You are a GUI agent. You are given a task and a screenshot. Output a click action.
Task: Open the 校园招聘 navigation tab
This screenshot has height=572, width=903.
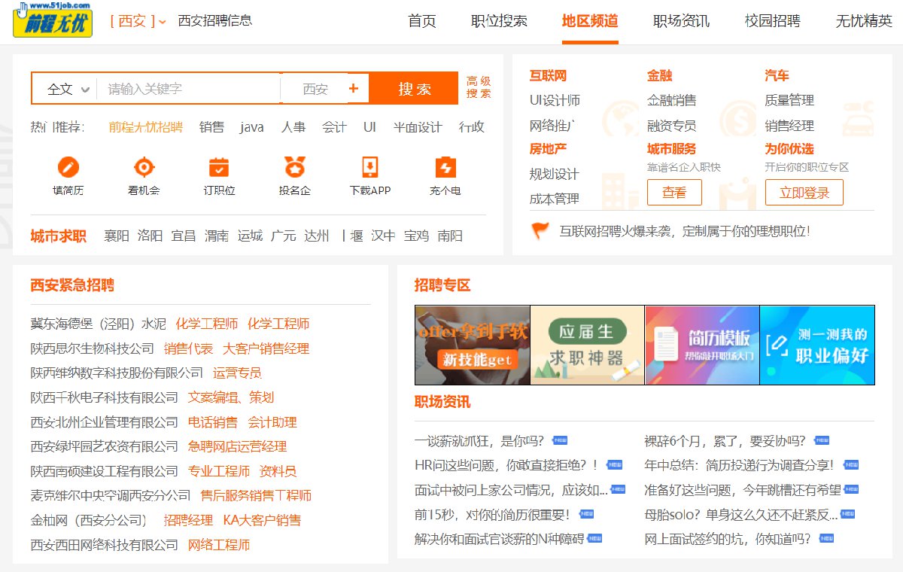[x=772, y=21]
